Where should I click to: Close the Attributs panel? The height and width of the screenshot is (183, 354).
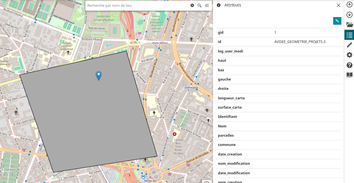pyautogui.click(x=339, y=5)
